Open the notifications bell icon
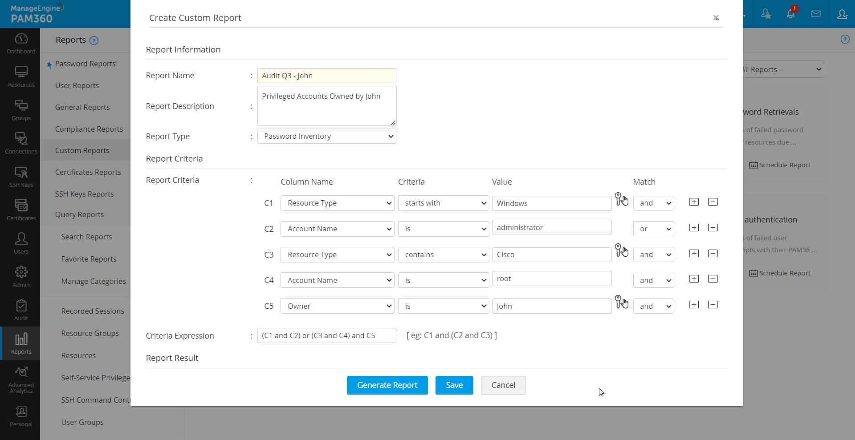Viewport: 855px width, 440px height. click(x=791, y=14)
